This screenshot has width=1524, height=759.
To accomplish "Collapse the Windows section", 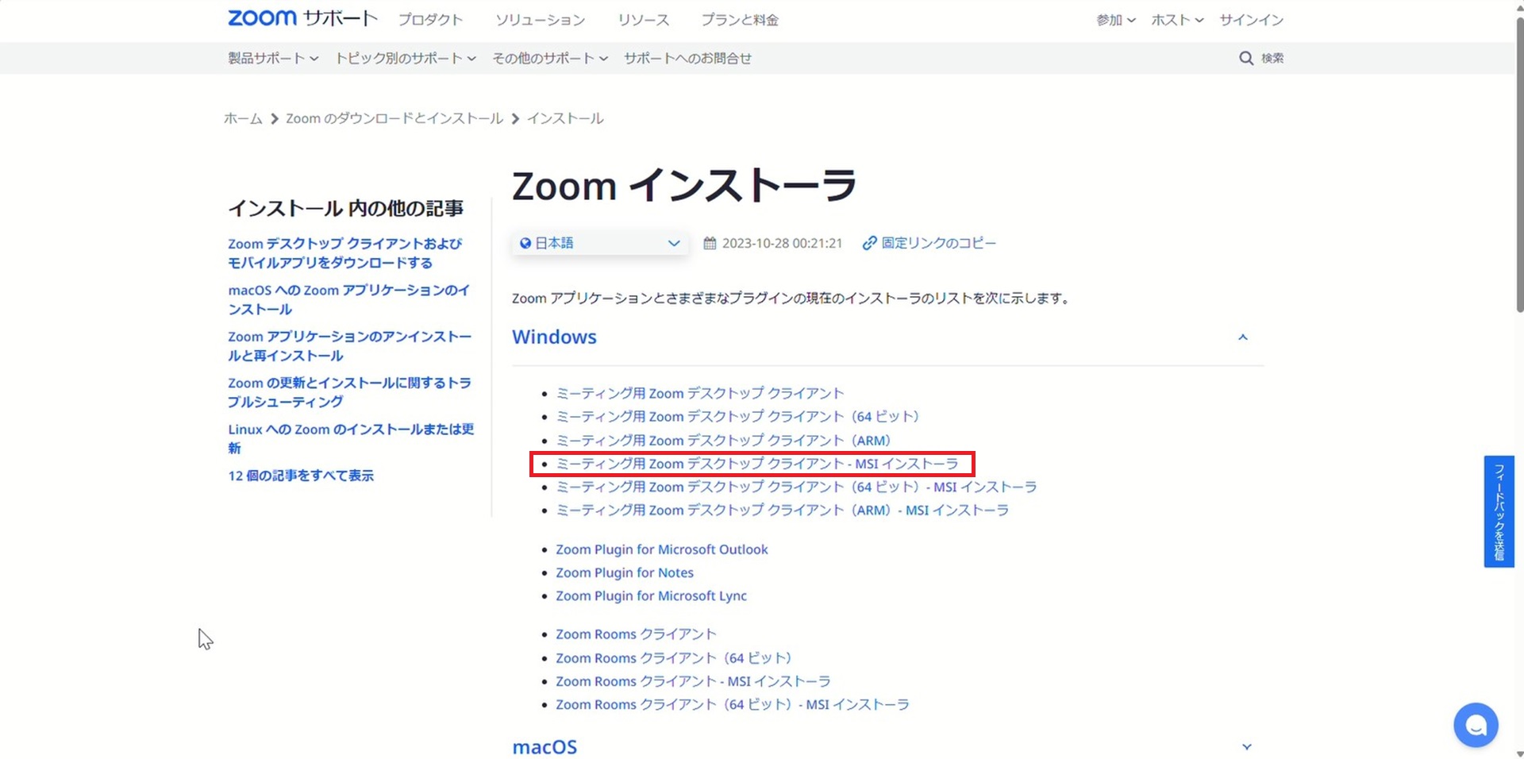I will (1243, 337).
